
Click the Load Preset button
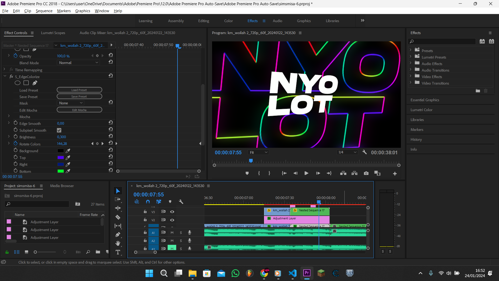click(79, 90)
